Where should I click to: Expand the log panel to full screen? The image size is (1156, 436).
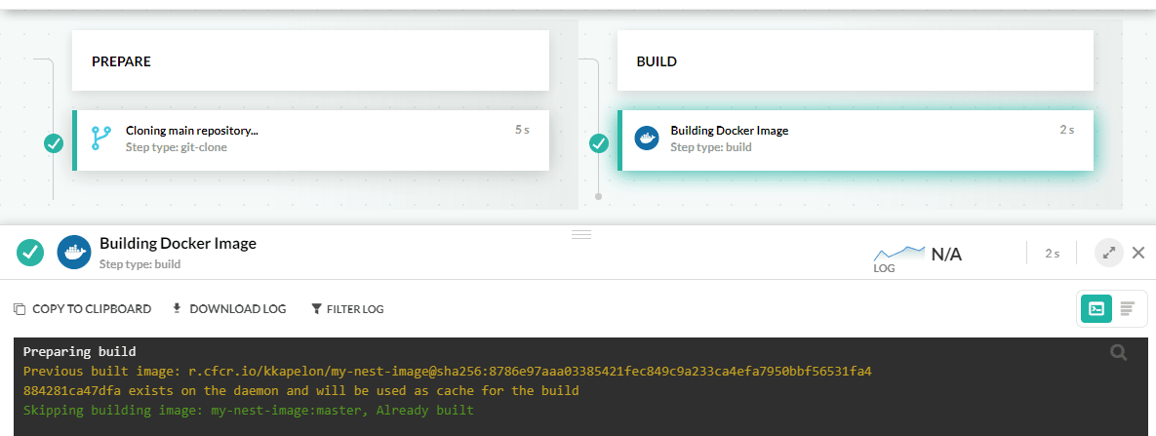(1108, 253)
